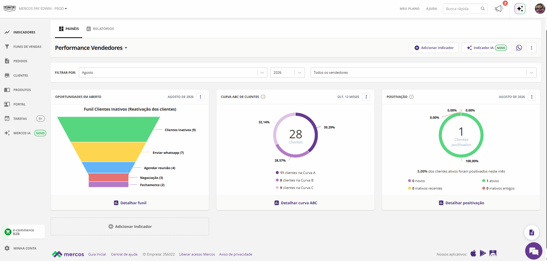The width and height of the screenshot is (547, 261).
Task: Open the user profile avatar
Action: (x=540, y=9)
